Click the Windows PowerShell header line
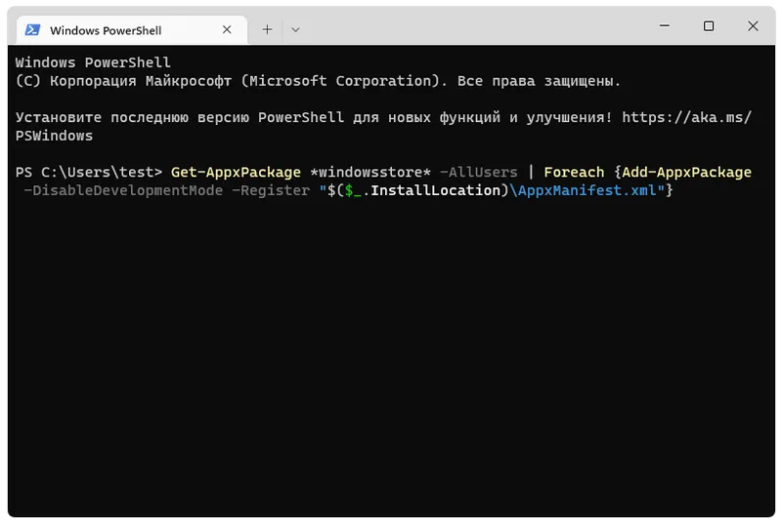The width and height of the screenshot is (782, 524). tap(93, 62)
